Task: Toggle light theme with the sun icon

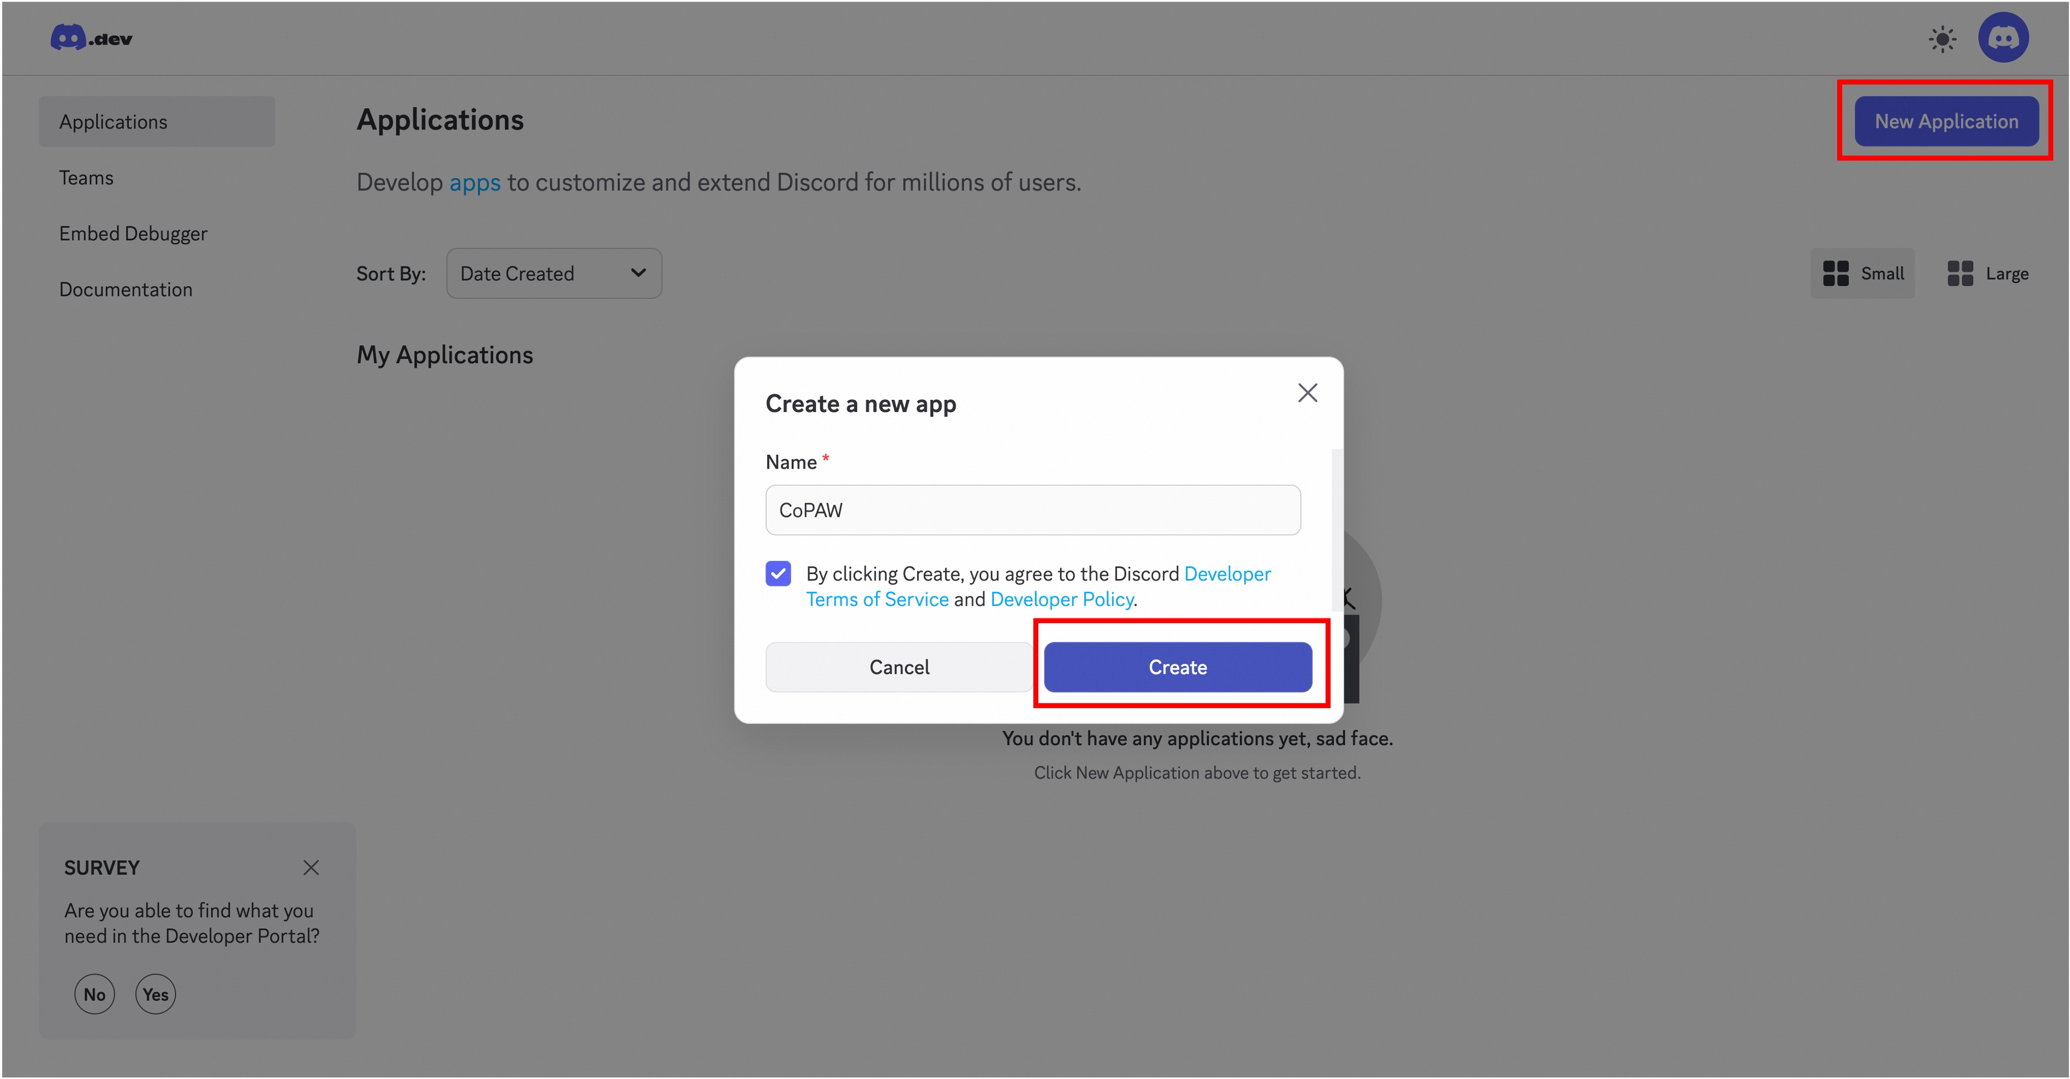Action: 1943,38
